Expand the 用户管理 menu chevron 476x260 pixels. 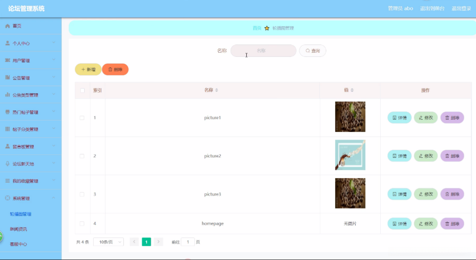click(54, 60)
